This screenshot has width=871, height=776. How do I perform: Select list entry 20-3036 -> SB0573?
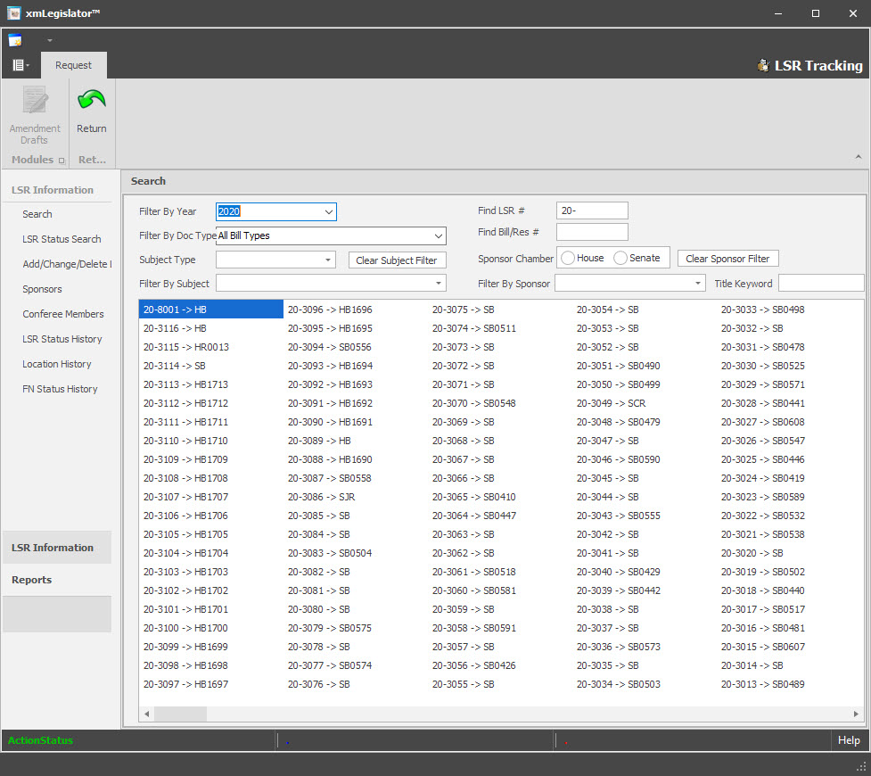click(618, 647)
